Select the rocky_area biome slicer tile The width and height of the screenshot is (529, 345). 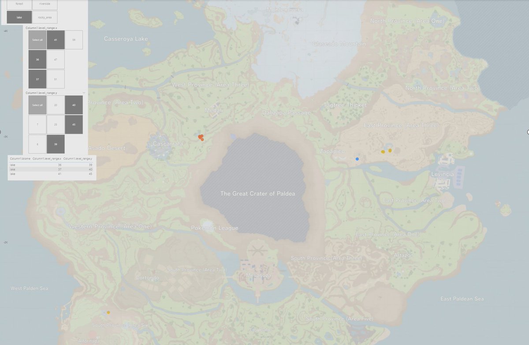[45, 17]
